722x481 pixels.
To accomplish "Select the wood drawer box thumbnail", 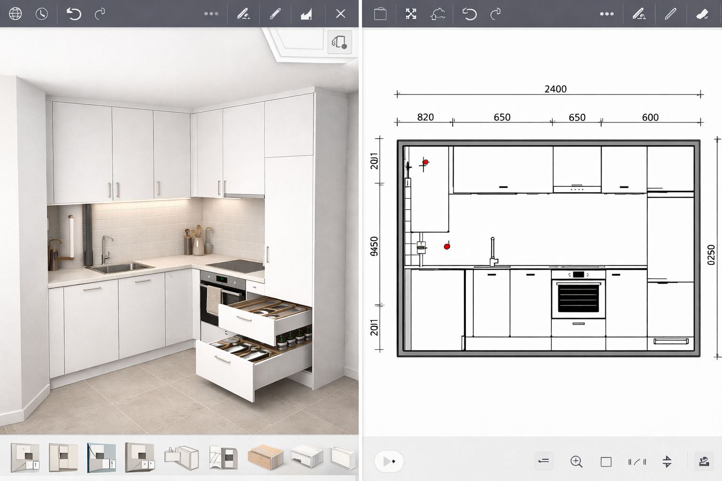I will [266, 457].
